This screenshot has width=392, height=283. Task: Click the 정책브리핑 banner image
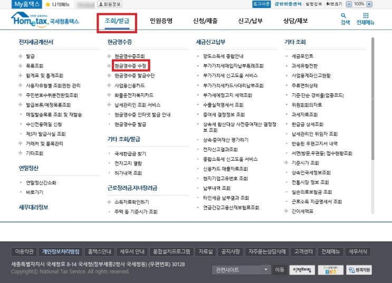(302, 270)
